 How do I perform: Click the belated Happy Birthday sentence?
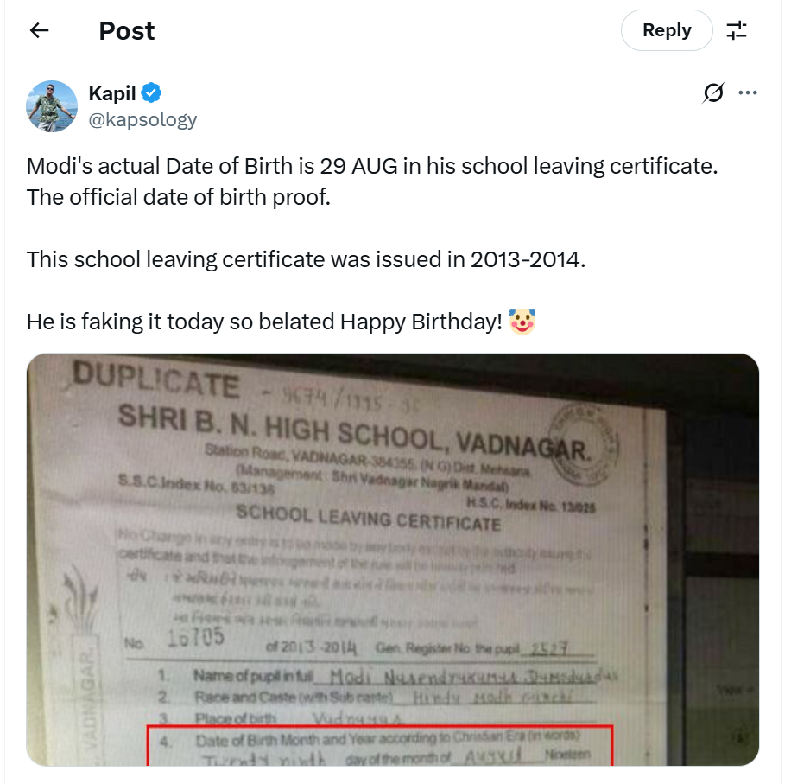(264, 322)
